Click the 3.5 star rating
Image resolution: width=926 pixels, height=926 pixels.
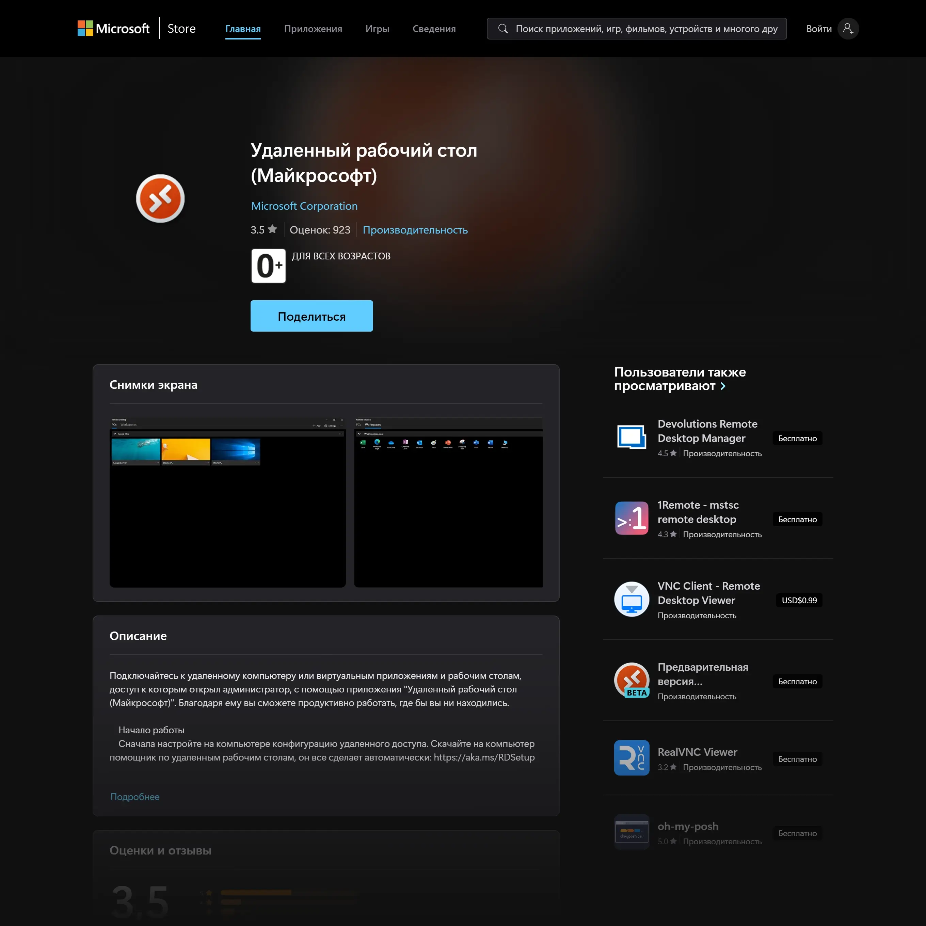(264, 229)
